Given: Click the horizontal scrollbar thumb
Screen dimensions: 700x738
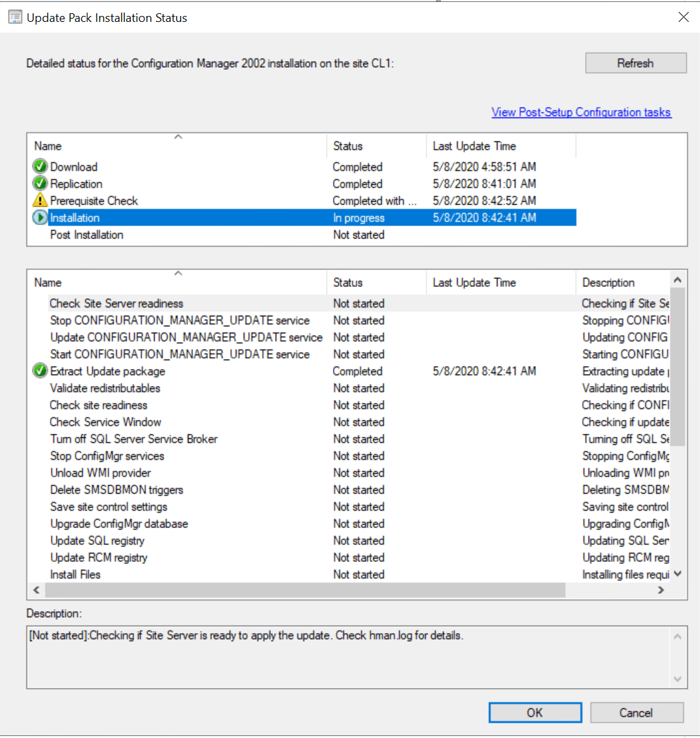Looking at the screenshot, I should 305,591.
